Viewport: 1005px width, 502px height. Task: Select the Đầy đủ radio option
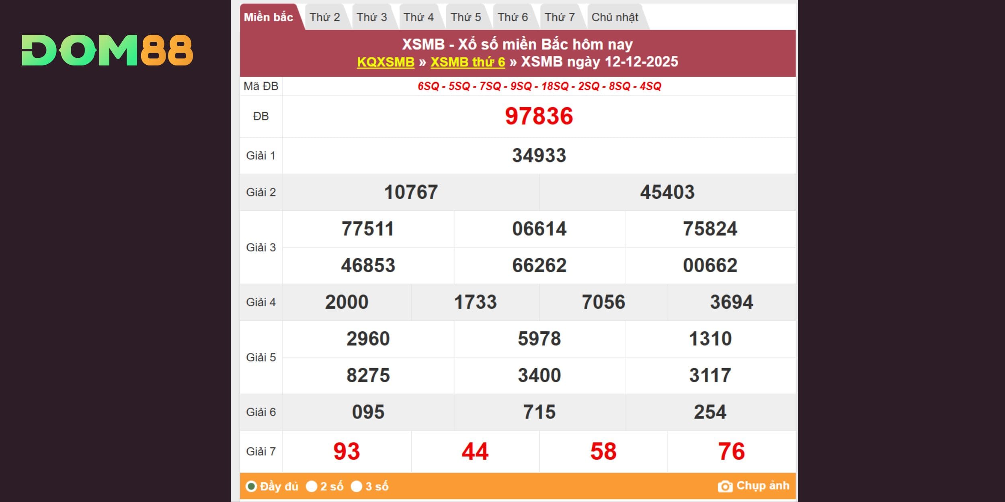coord(251,486)
